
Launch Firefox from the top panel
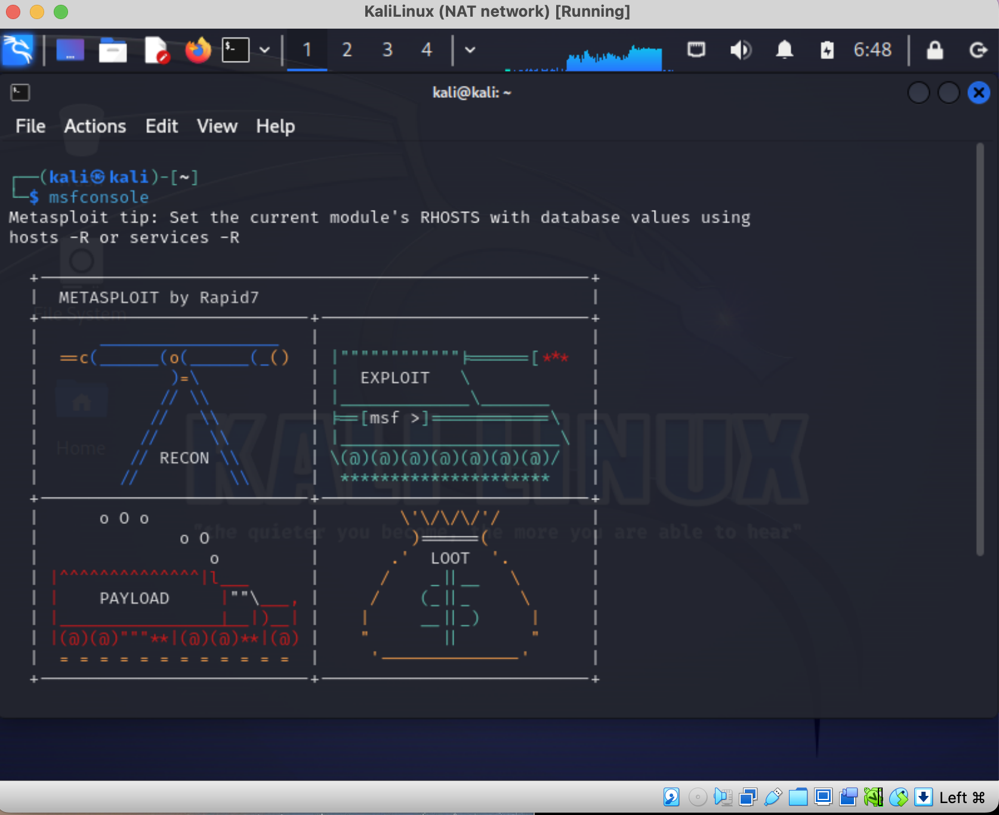[x=198, y=50]
